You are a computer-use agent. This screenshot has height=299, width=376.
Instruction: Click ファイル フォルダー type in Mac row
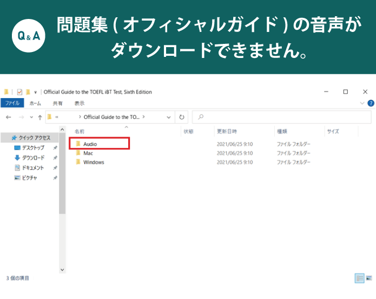[294, 153]
